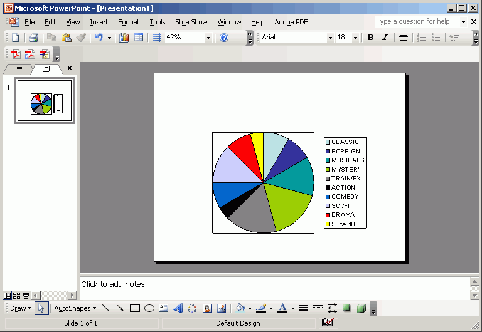Screen dimensions: 482x332
Task: Select the Oval drawing tool
Action: 149,308
